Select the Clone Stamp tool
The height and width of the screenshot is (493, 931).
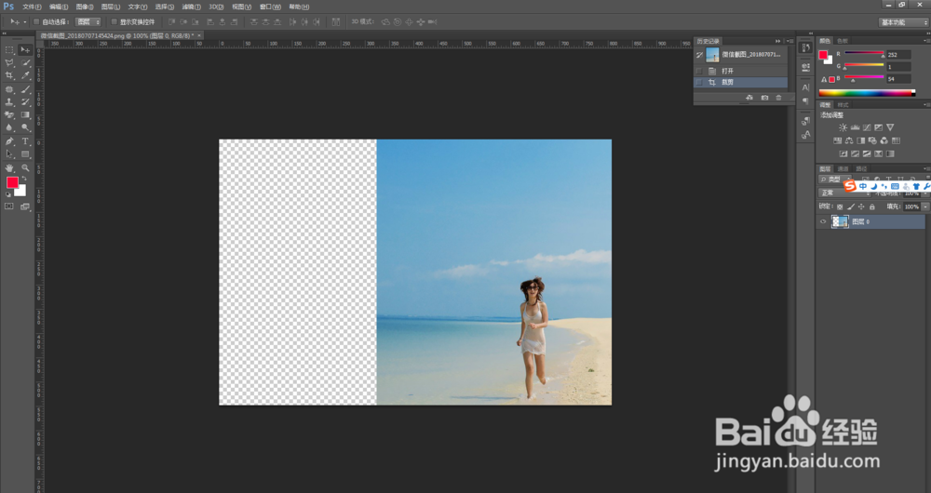[x=9, y=102]
